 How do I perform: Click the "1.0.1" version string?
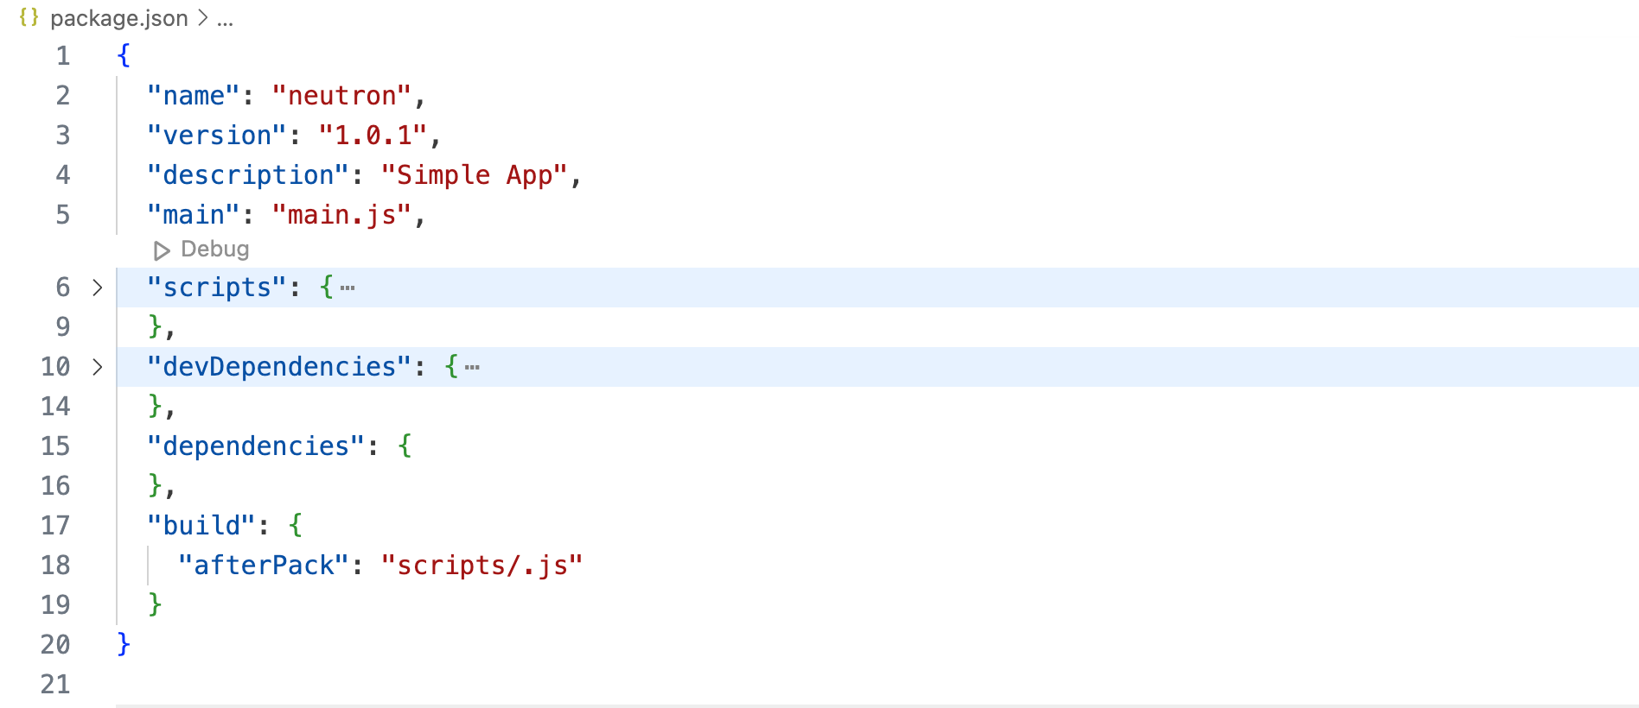373,136
